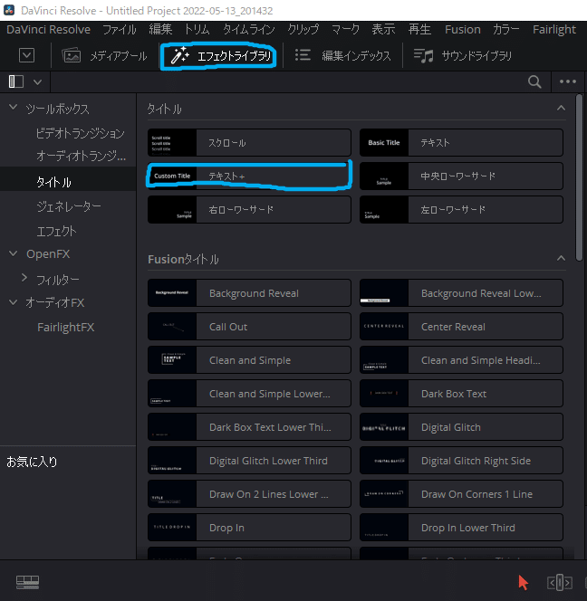
Task: Select the Background Reveal Fusion title
Action: [x=249, y=293]
